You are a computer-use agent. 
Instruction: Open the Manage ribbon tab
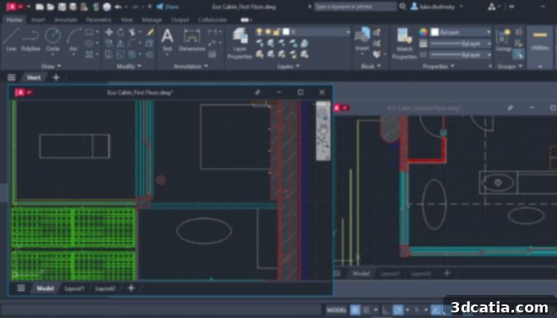[x=152, y=20]
